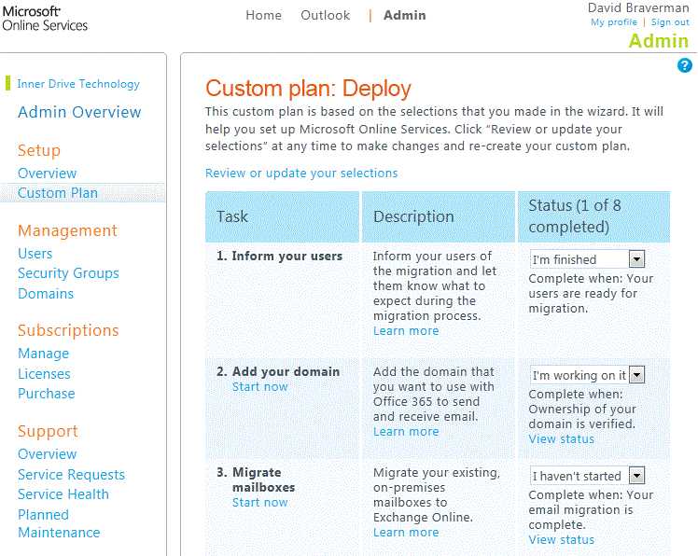The width and height of the screenshot is (698, 556).
Task: Open Overview under Setup
Action: click(x=48, y=174)
